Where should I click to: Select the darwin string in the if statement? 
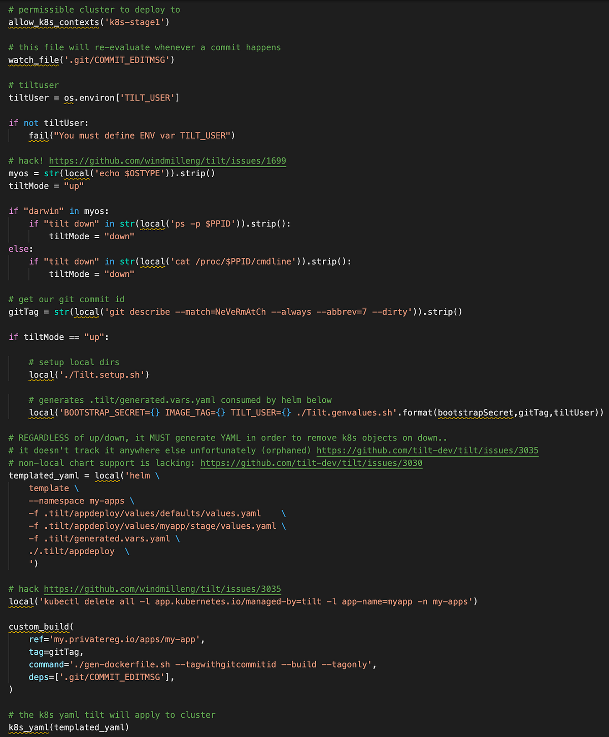[45, 211]
